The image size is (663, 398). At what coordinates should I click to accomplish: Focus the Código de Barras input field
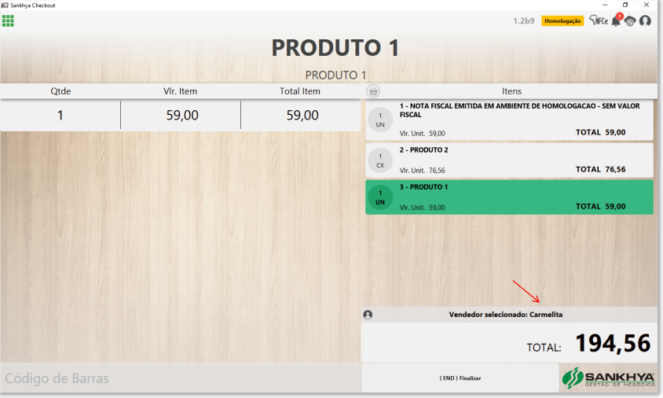point(181,378)
